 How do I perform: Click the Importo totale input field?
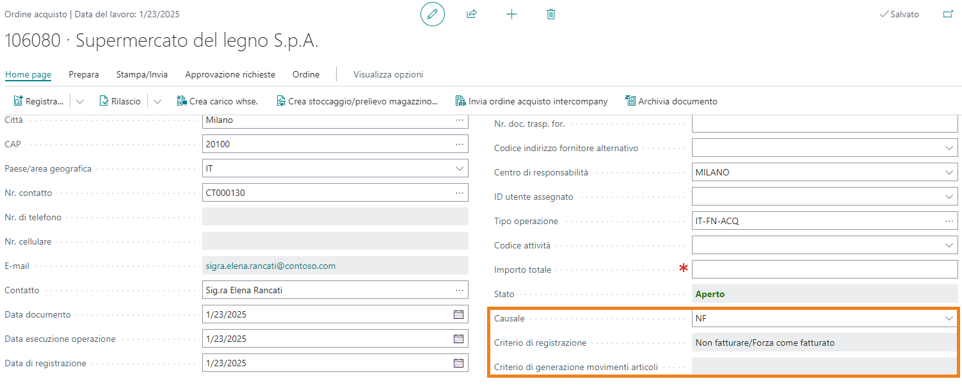[824, 270]
